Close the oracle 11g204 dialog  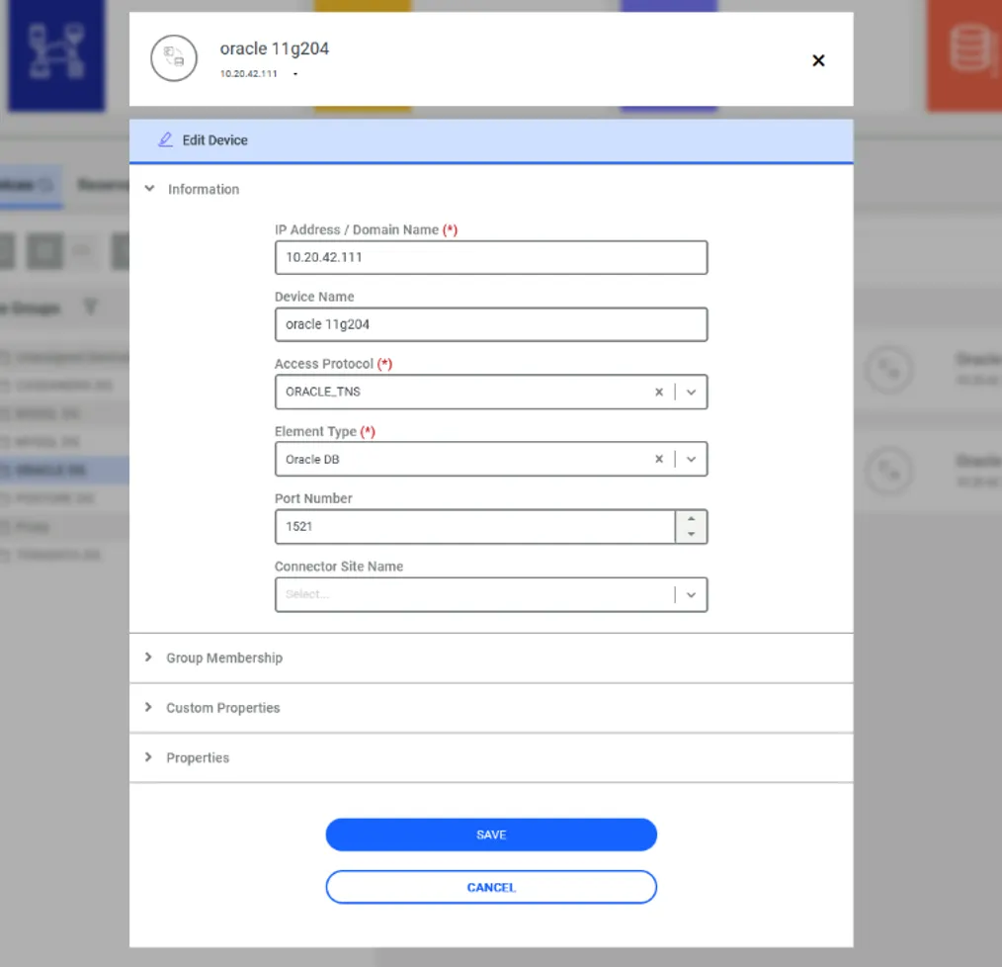(x=818, y=60)
